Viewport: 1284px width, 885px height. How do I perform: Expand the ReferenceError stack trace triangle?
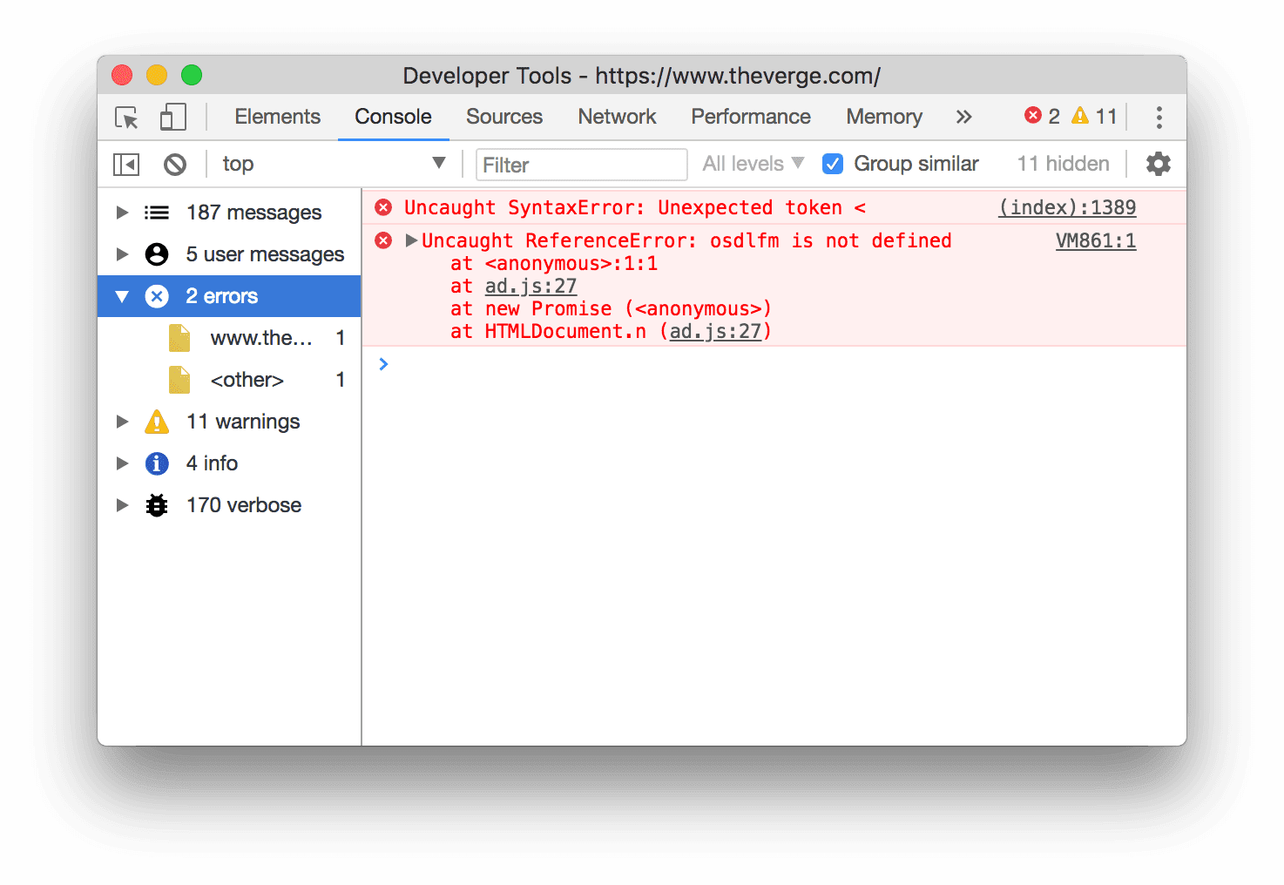pos(410,240)
